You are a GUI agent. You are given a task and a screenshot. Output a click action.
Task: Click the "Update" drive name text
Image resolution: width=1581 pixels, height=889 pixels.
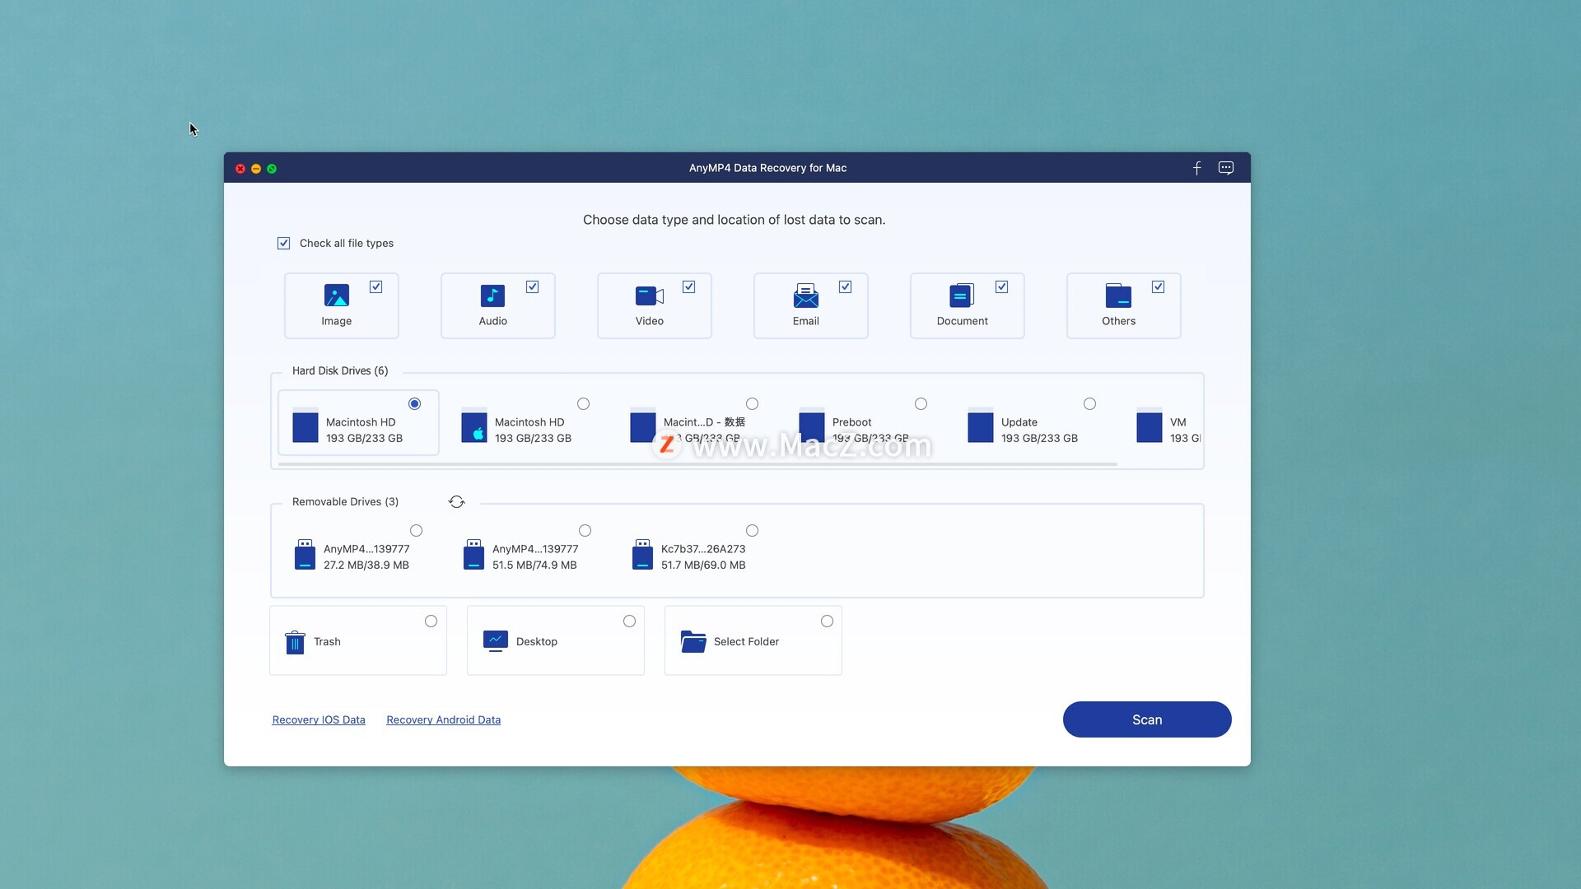pyautogui.click(x=1019, y=422)
